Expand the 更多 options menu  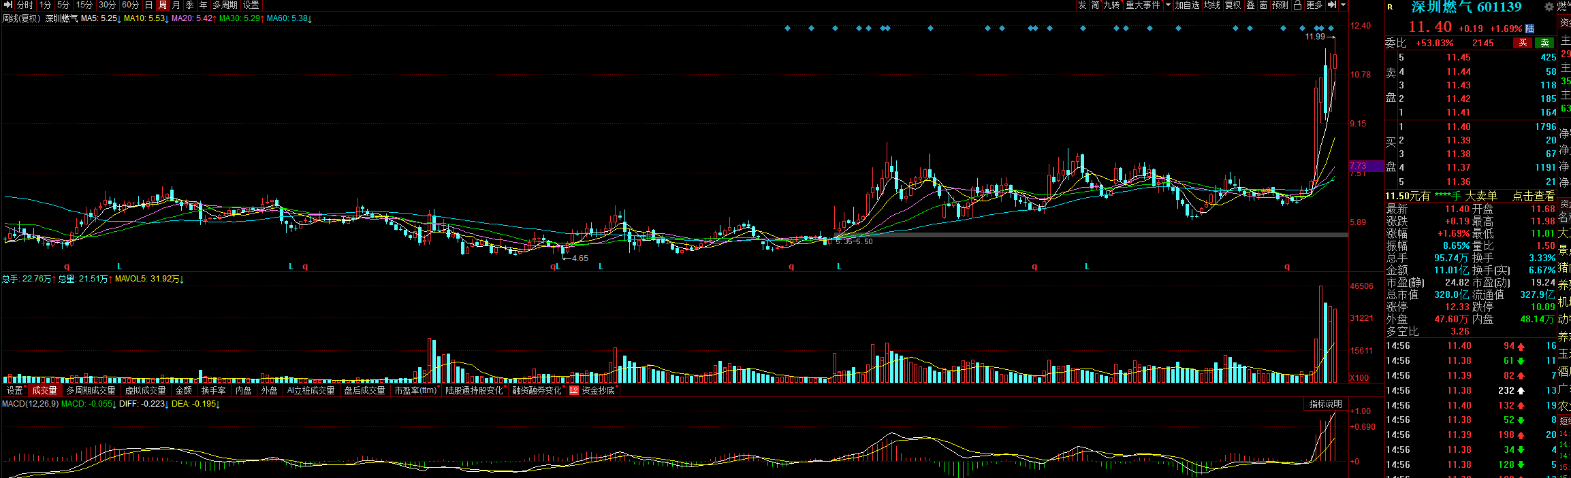pos(1314,5)
